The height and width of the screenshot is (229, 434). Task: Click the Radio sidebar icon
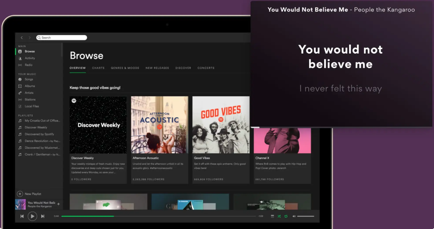coord(20,65)
